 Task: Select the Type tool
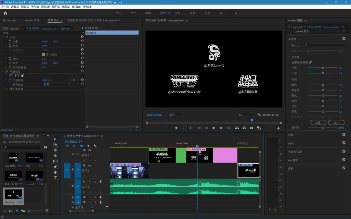click(x=55, y=178)
